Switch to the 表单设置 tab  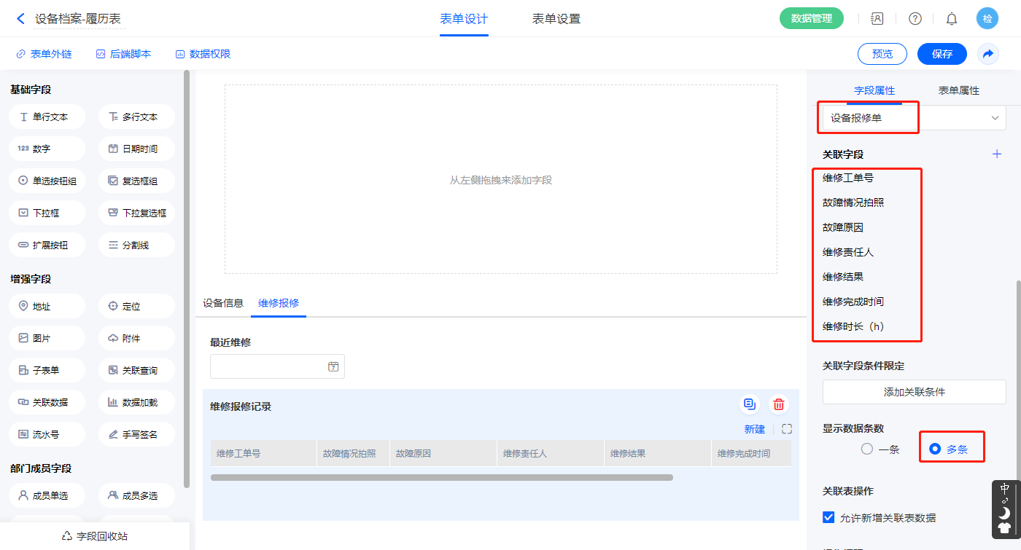point(556,19)
